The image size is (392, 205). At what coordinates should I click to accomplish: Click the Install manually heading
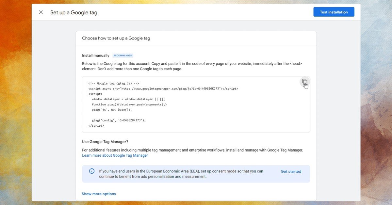coord(96,55)
